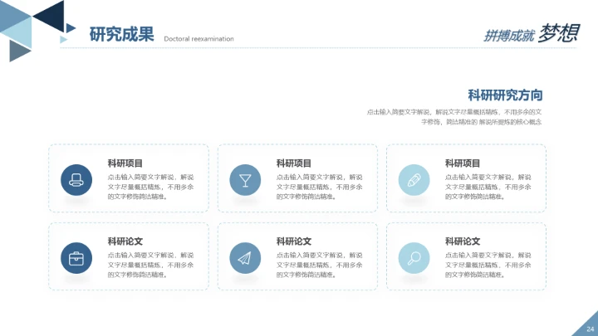
Task: Click the top hat icon circle
Action: coord(76,180)
